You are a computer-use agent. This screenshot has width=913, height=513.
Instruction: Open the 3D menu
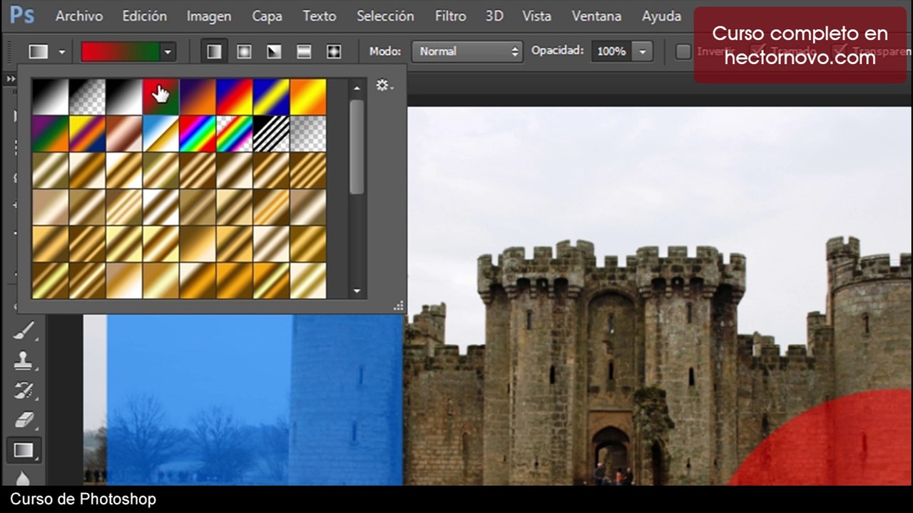pyautogui.click(x=494, y=16)
